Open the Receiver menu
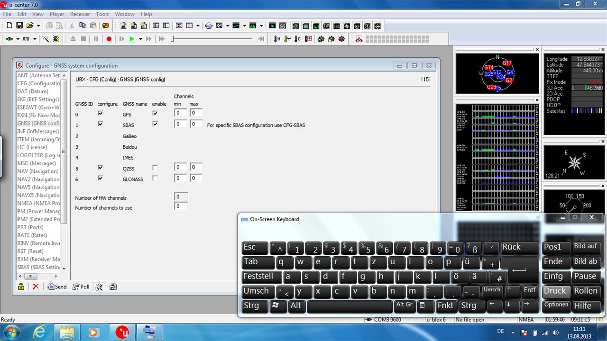The image size is (607, 341). click(80, 14)
